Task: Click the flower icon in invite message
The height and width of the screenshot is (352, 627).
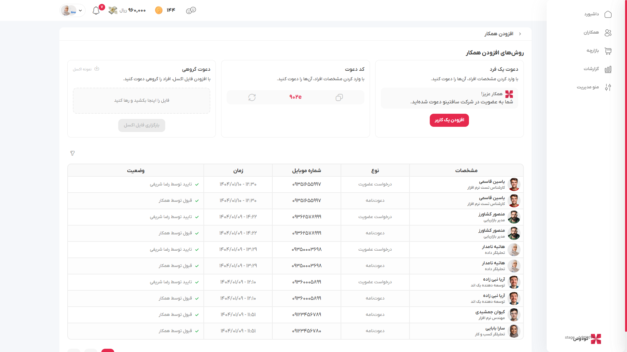Action: coord(509,94)
